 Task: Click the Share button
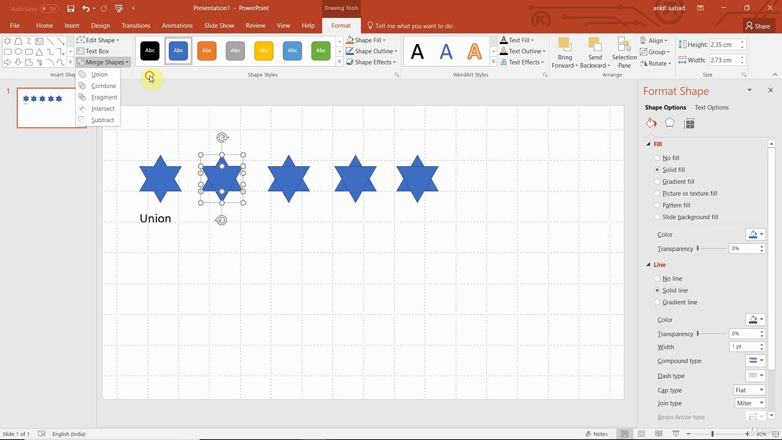click(x=758, y=26)
